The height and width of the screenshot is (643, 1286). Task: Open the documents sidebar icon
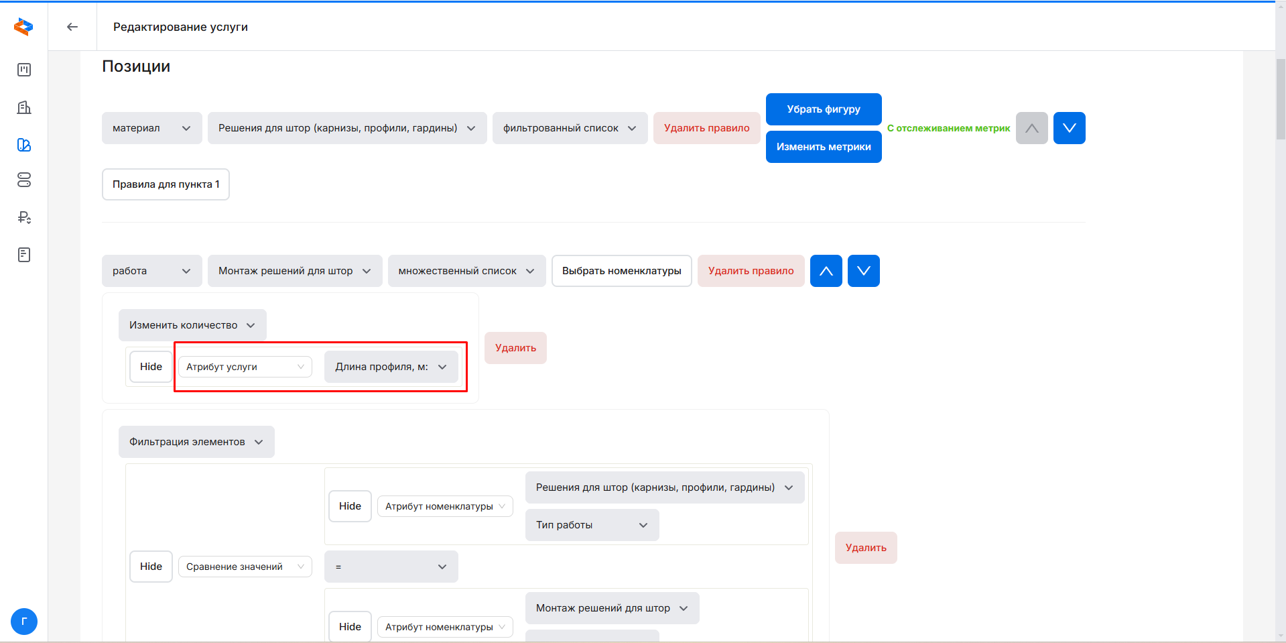(x=24, y=255)
